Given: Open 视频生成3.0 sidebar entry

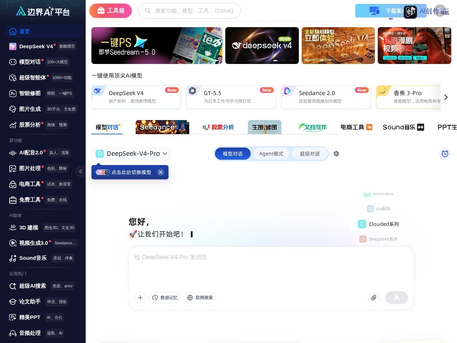Looking at the screenshot, I should 44,243.
